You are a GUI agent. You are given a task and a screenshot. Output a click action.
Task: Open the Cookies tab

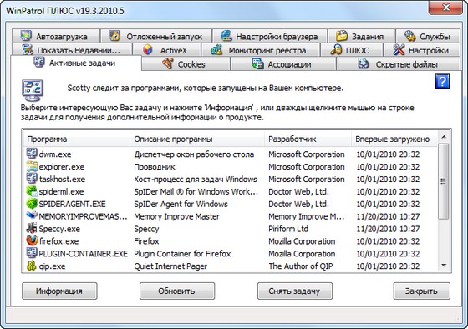[186, 63]
